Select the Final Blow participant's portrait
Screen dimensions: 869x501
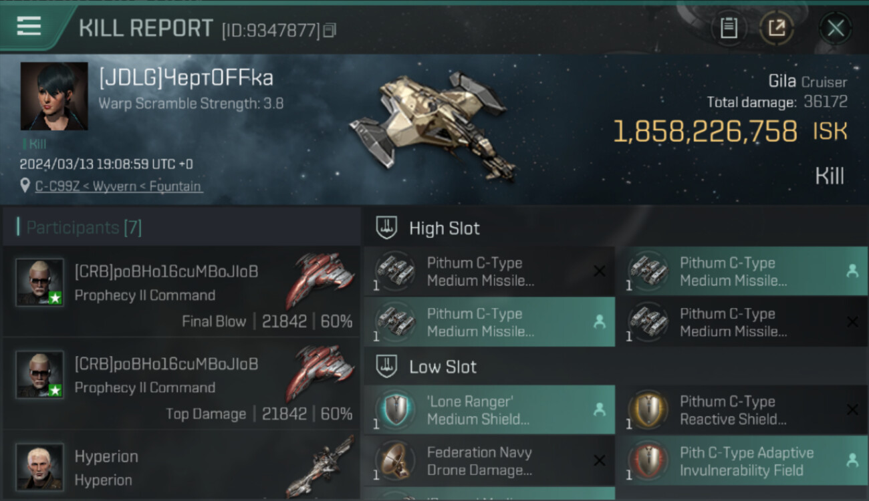click(40, 282)
